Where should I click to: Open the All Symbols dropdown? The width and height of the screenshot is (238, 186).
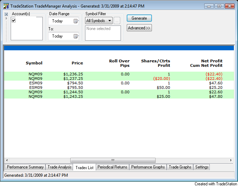99,21
